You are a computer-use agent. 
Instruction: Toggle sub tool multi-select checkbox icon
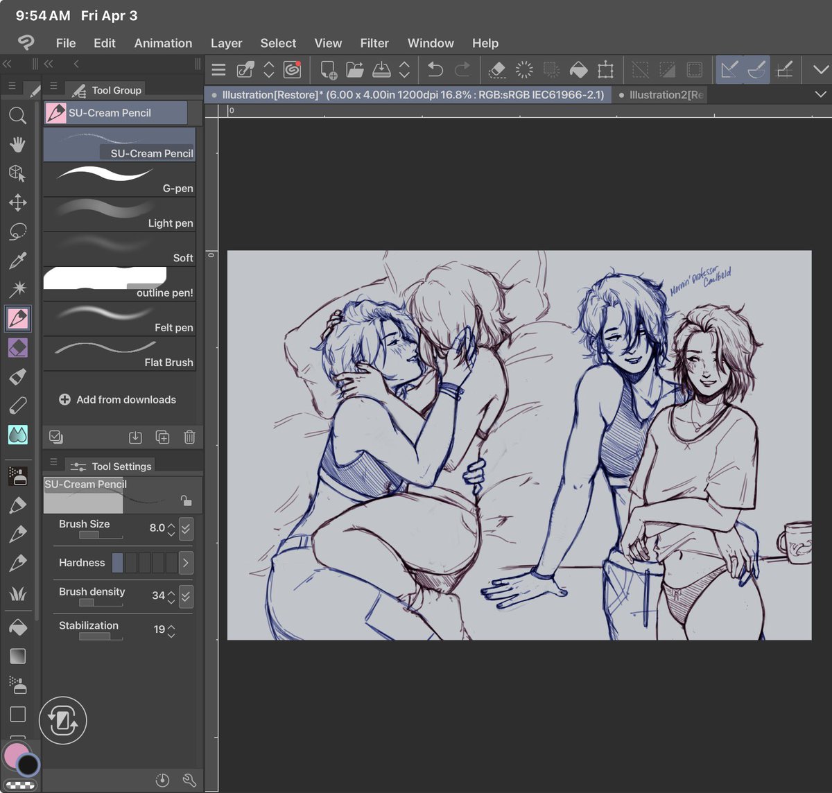56,437
